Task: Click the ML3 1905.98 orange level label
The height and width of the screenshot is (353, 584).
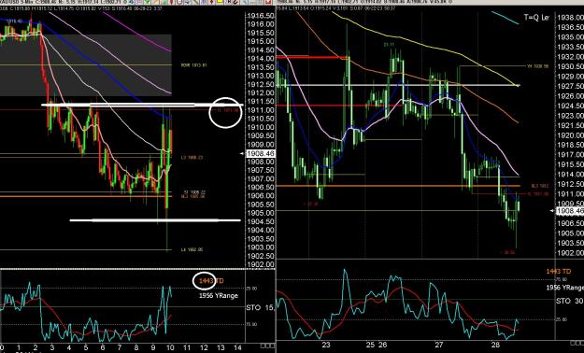Action: coord(193,197)
